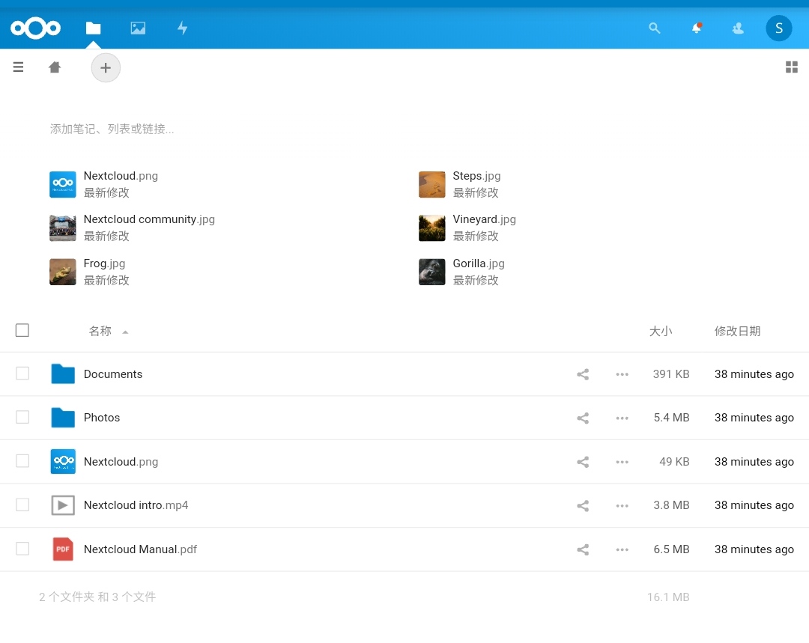
Task: Switch to grid view icon
Action: tap(792, 67)
